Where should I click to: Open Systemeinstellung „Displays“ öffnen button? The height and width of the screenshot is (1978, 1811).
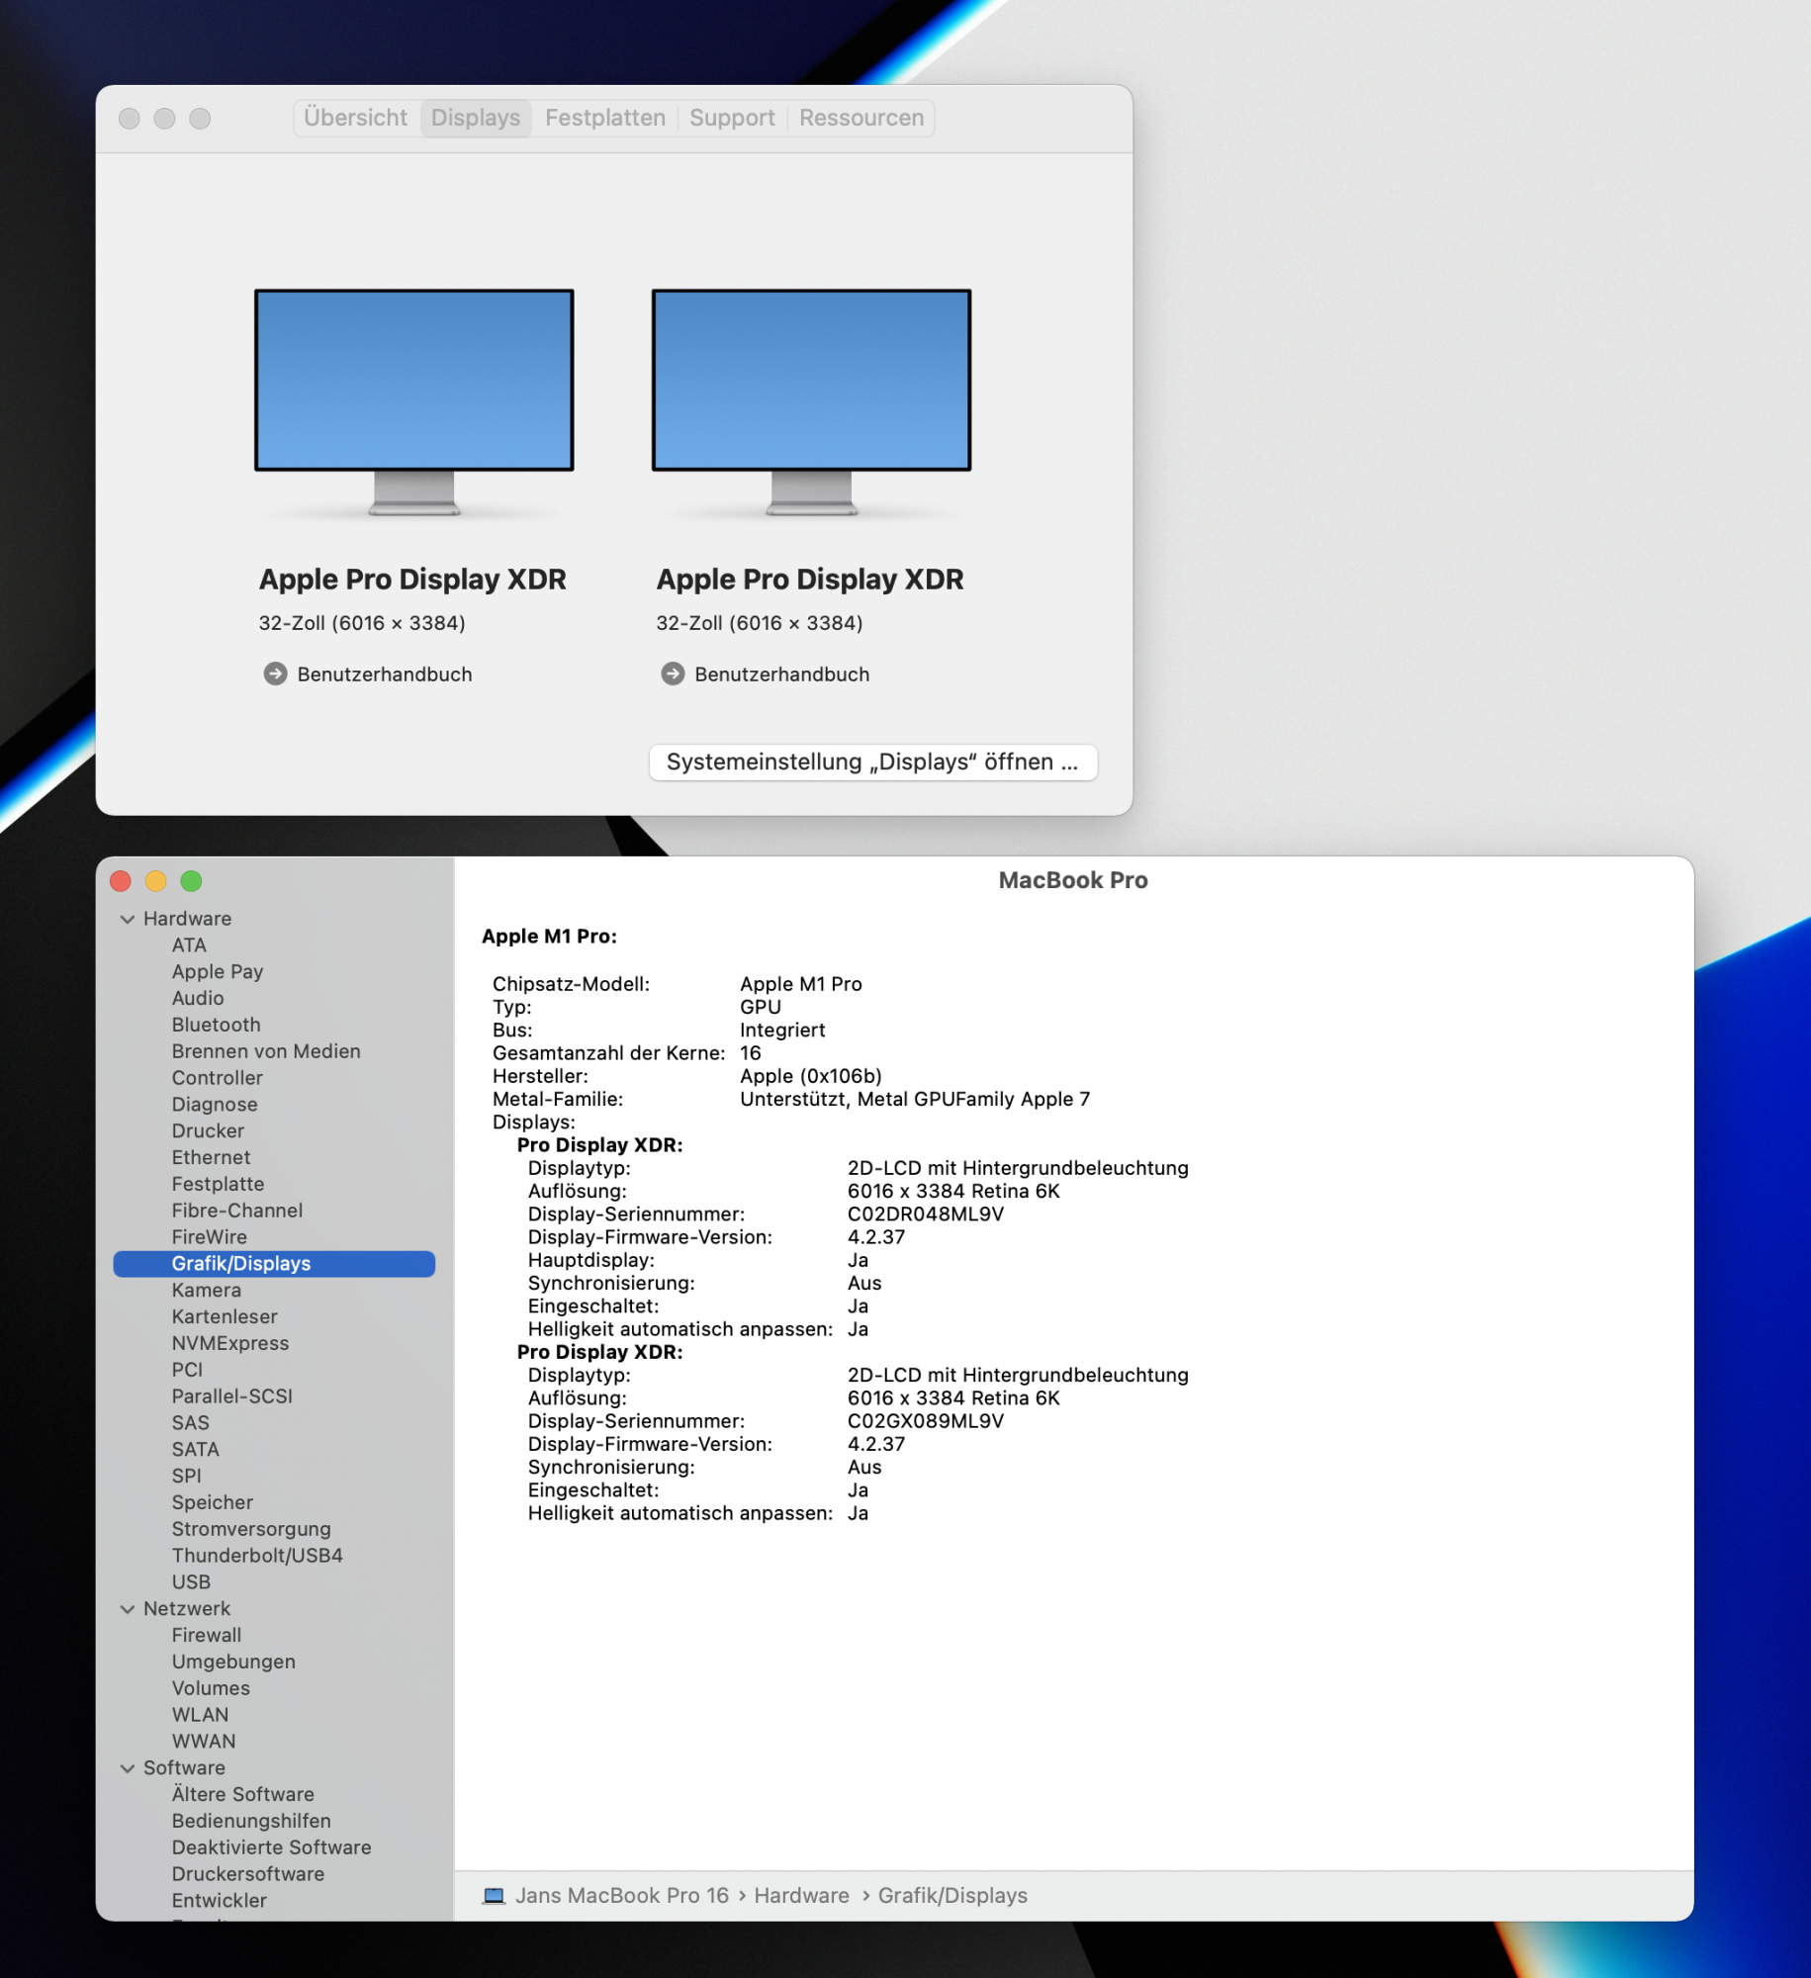tap(873, 762)
